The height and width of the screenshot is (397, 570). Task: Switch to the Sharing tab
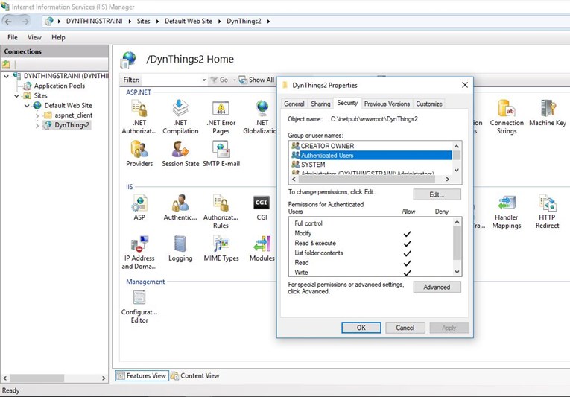coord(320,104)
